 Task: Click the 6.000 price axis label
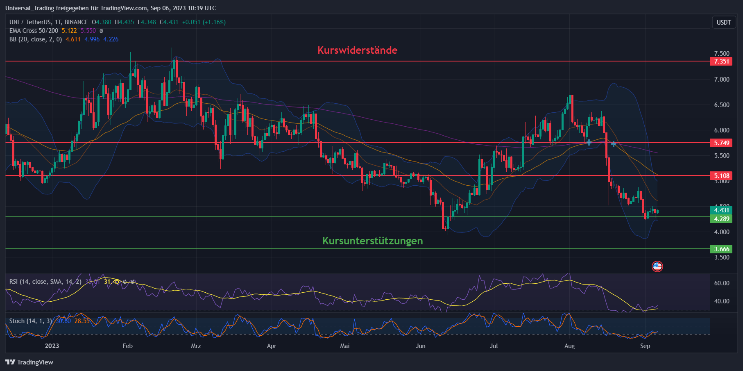[722, 130]
